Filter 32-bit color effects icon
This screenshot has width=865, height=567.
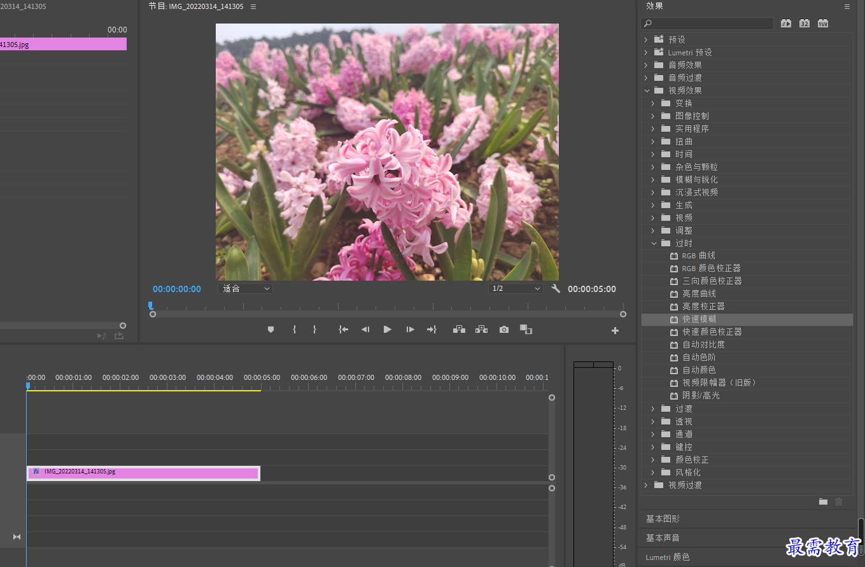[805, 24]
